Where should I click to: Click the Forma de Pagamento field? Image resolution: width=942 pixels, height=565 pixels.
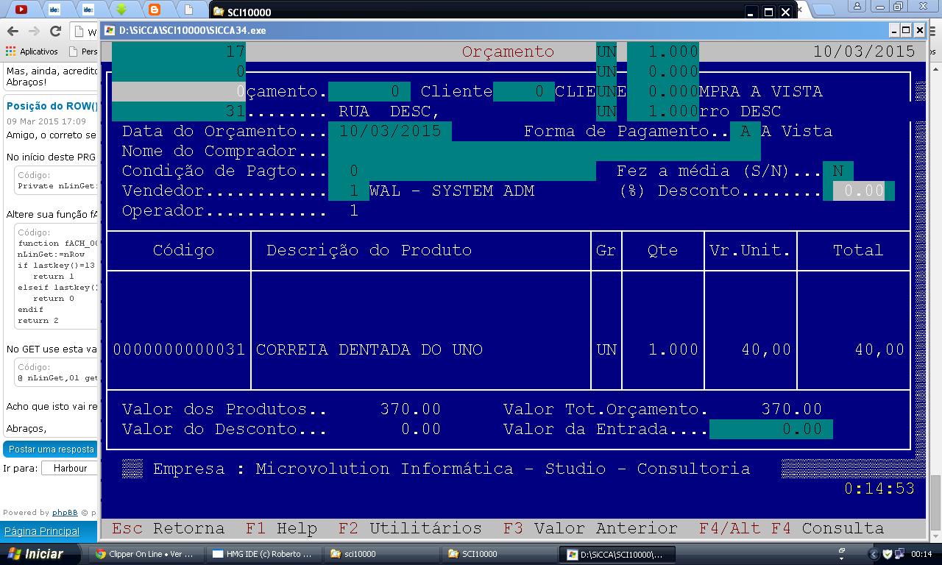[x=745, y=131]
